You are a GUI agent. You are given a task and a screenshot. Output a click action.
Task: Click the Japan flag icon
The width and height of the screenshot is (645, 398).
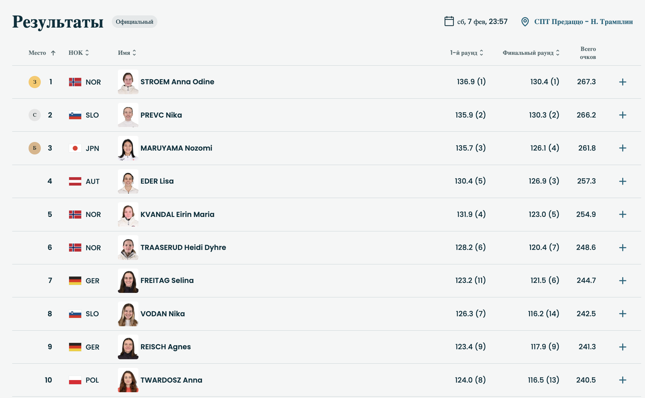75,148
